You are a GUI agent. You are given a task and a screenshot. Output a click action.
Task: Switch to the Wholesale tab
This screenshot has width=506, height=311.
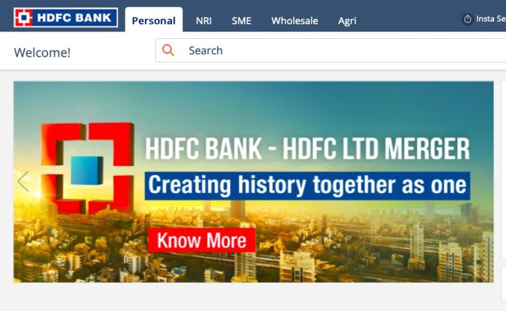pyautogui.click(x=295, y=21)
